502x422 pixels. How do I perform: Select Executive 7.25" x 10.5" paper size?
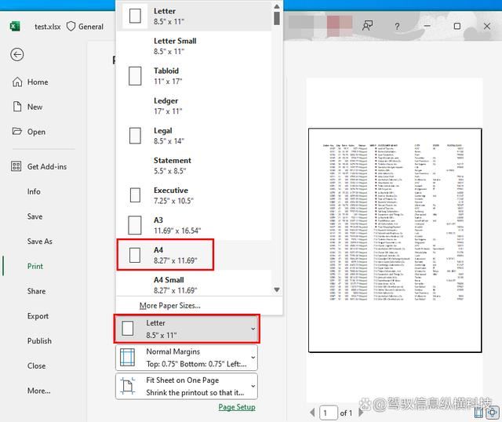point(195,195)
